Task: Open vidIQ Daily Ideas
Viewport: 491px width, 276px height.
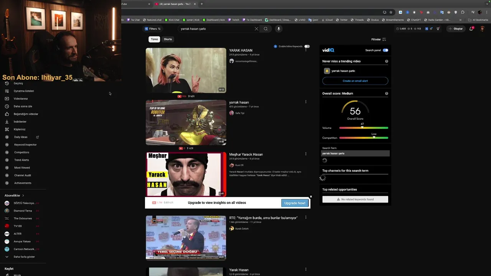Action: coord(21,137)
